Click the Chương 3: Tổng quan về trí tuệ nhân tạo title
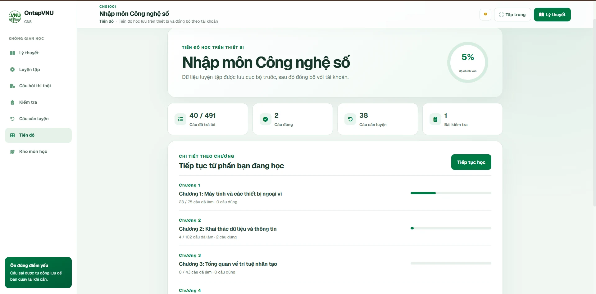 click(x=228, y=264)
